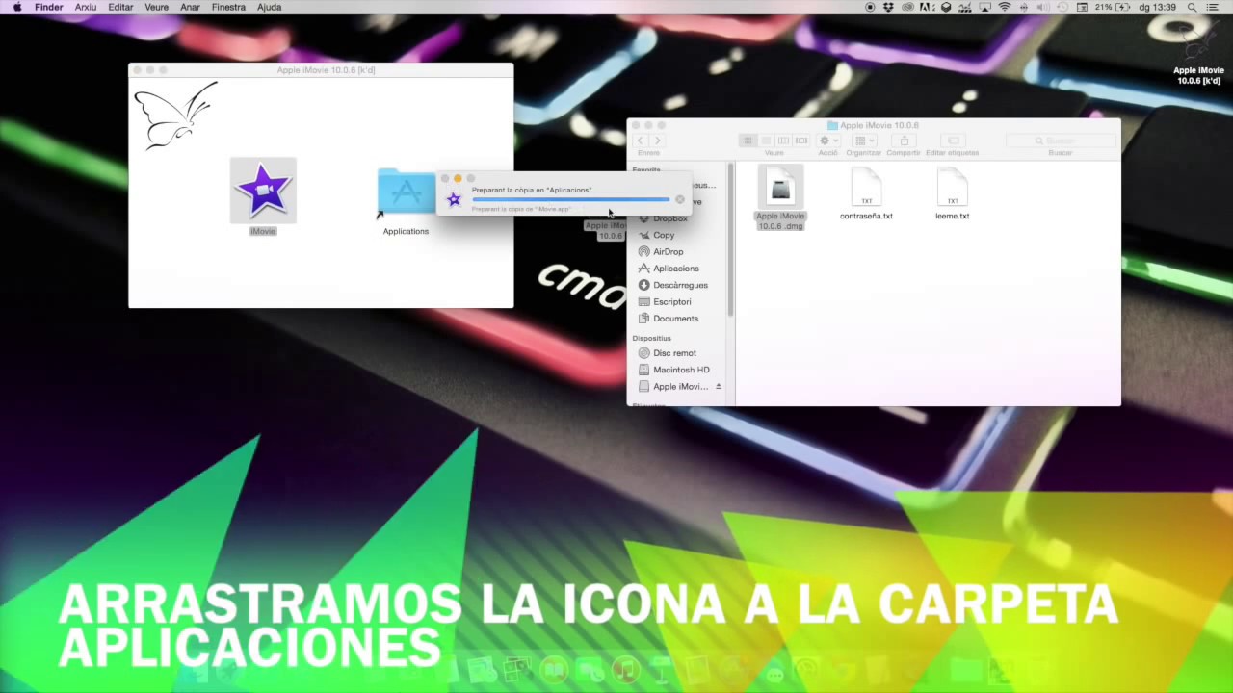Click the Dropbox icon in the menu bar
The image size is (1233, 693).
click(889, 7)
